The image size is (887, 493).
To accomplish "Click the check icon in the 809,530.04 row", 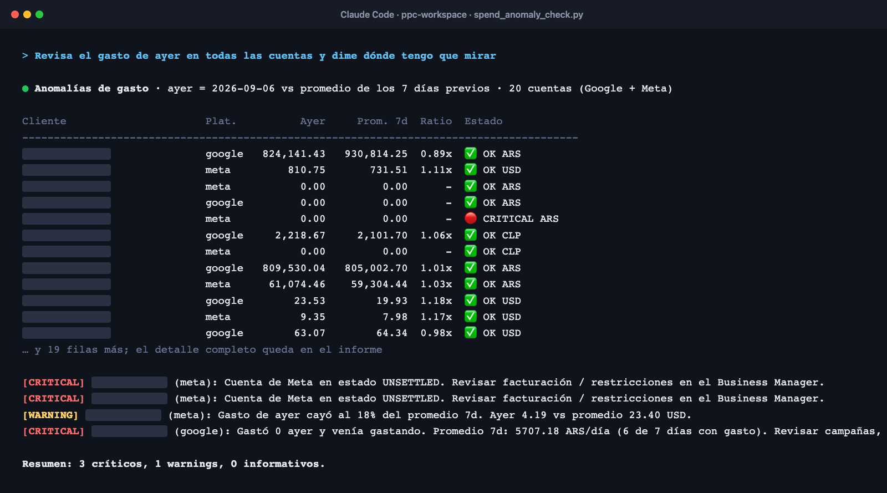I will (x=471, y=268).
